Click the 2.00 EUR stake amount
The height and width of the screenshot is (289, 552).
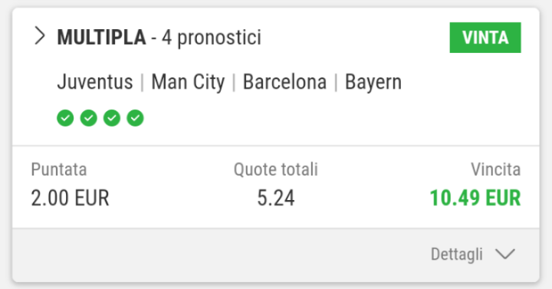pyautogui.click(x=70, y=198)
